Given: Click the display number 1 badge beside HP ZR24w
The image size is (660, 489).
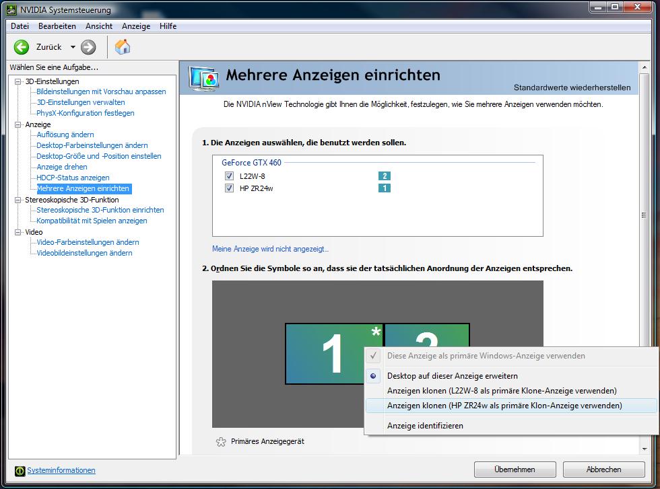Looking at the screenshot, I should pyautogui.click(x=385, y=188).
